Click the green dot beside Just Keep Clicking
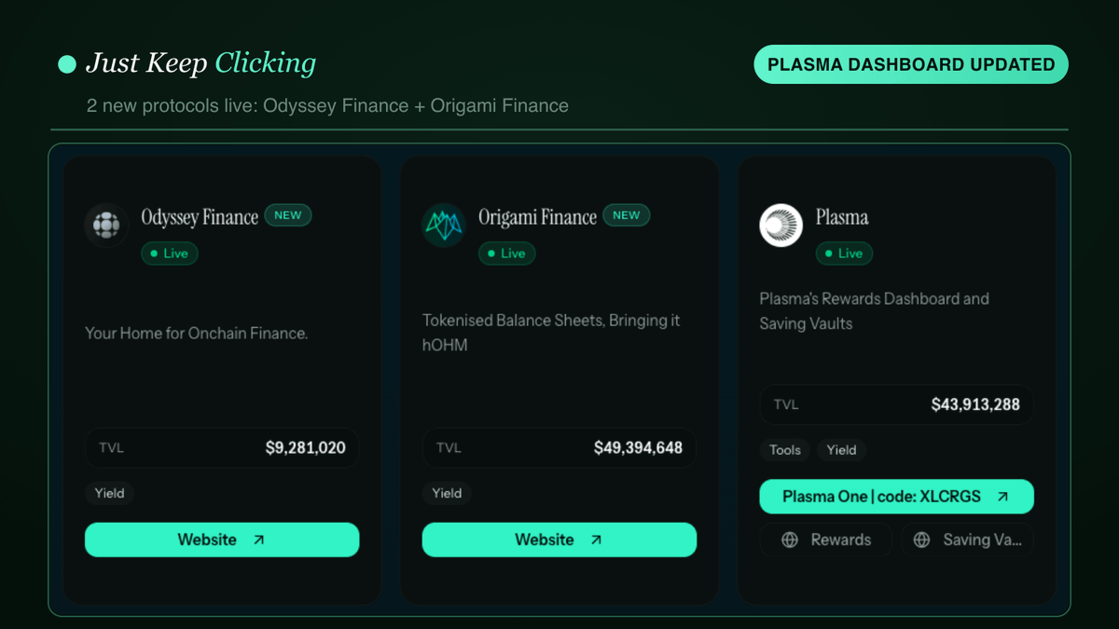1119x629 pixels. click(x=67, y=64)
